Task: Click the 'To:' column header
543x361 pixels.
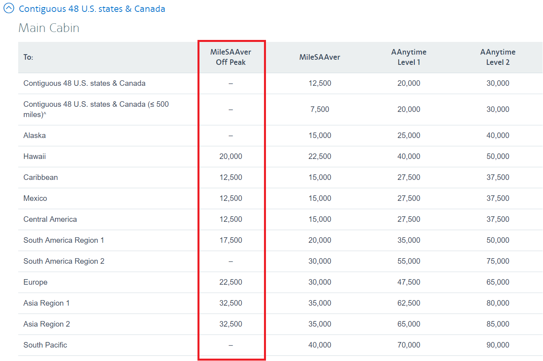Action: (28, 57)
